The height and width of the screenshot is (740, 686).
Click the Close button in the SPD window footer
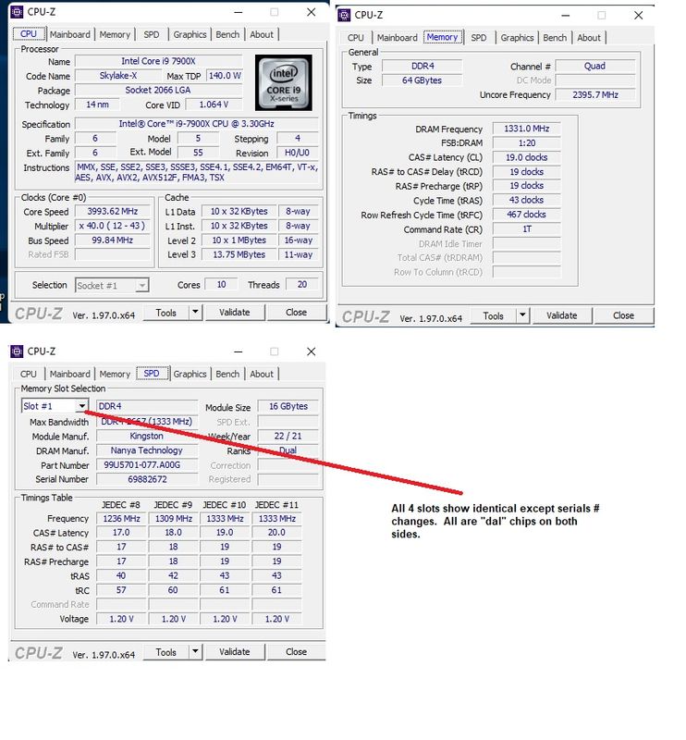click(x=296, y=652)
